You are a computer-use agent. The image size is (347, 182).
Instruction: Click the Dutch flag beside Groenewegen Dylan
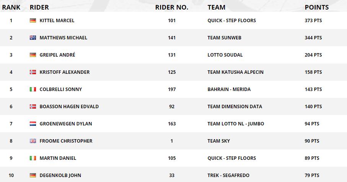point(33,124)
